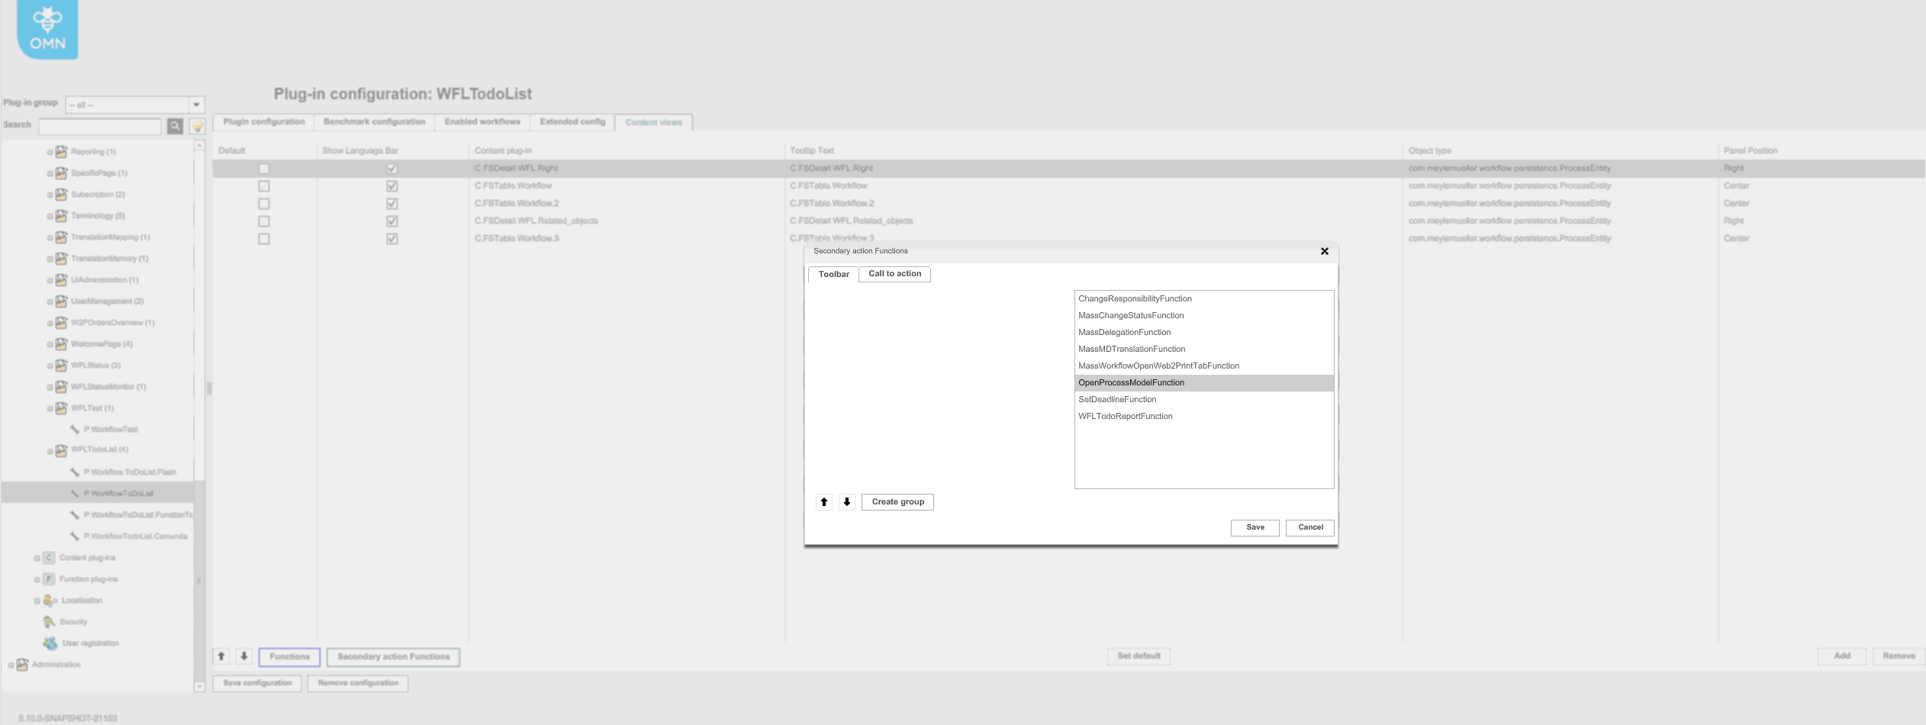Toggle Show Language Bar for C.FSTable.Workflow.2
Image resolution: width=1926 pixels, height=725 pixels.
[x=392, y=204]
